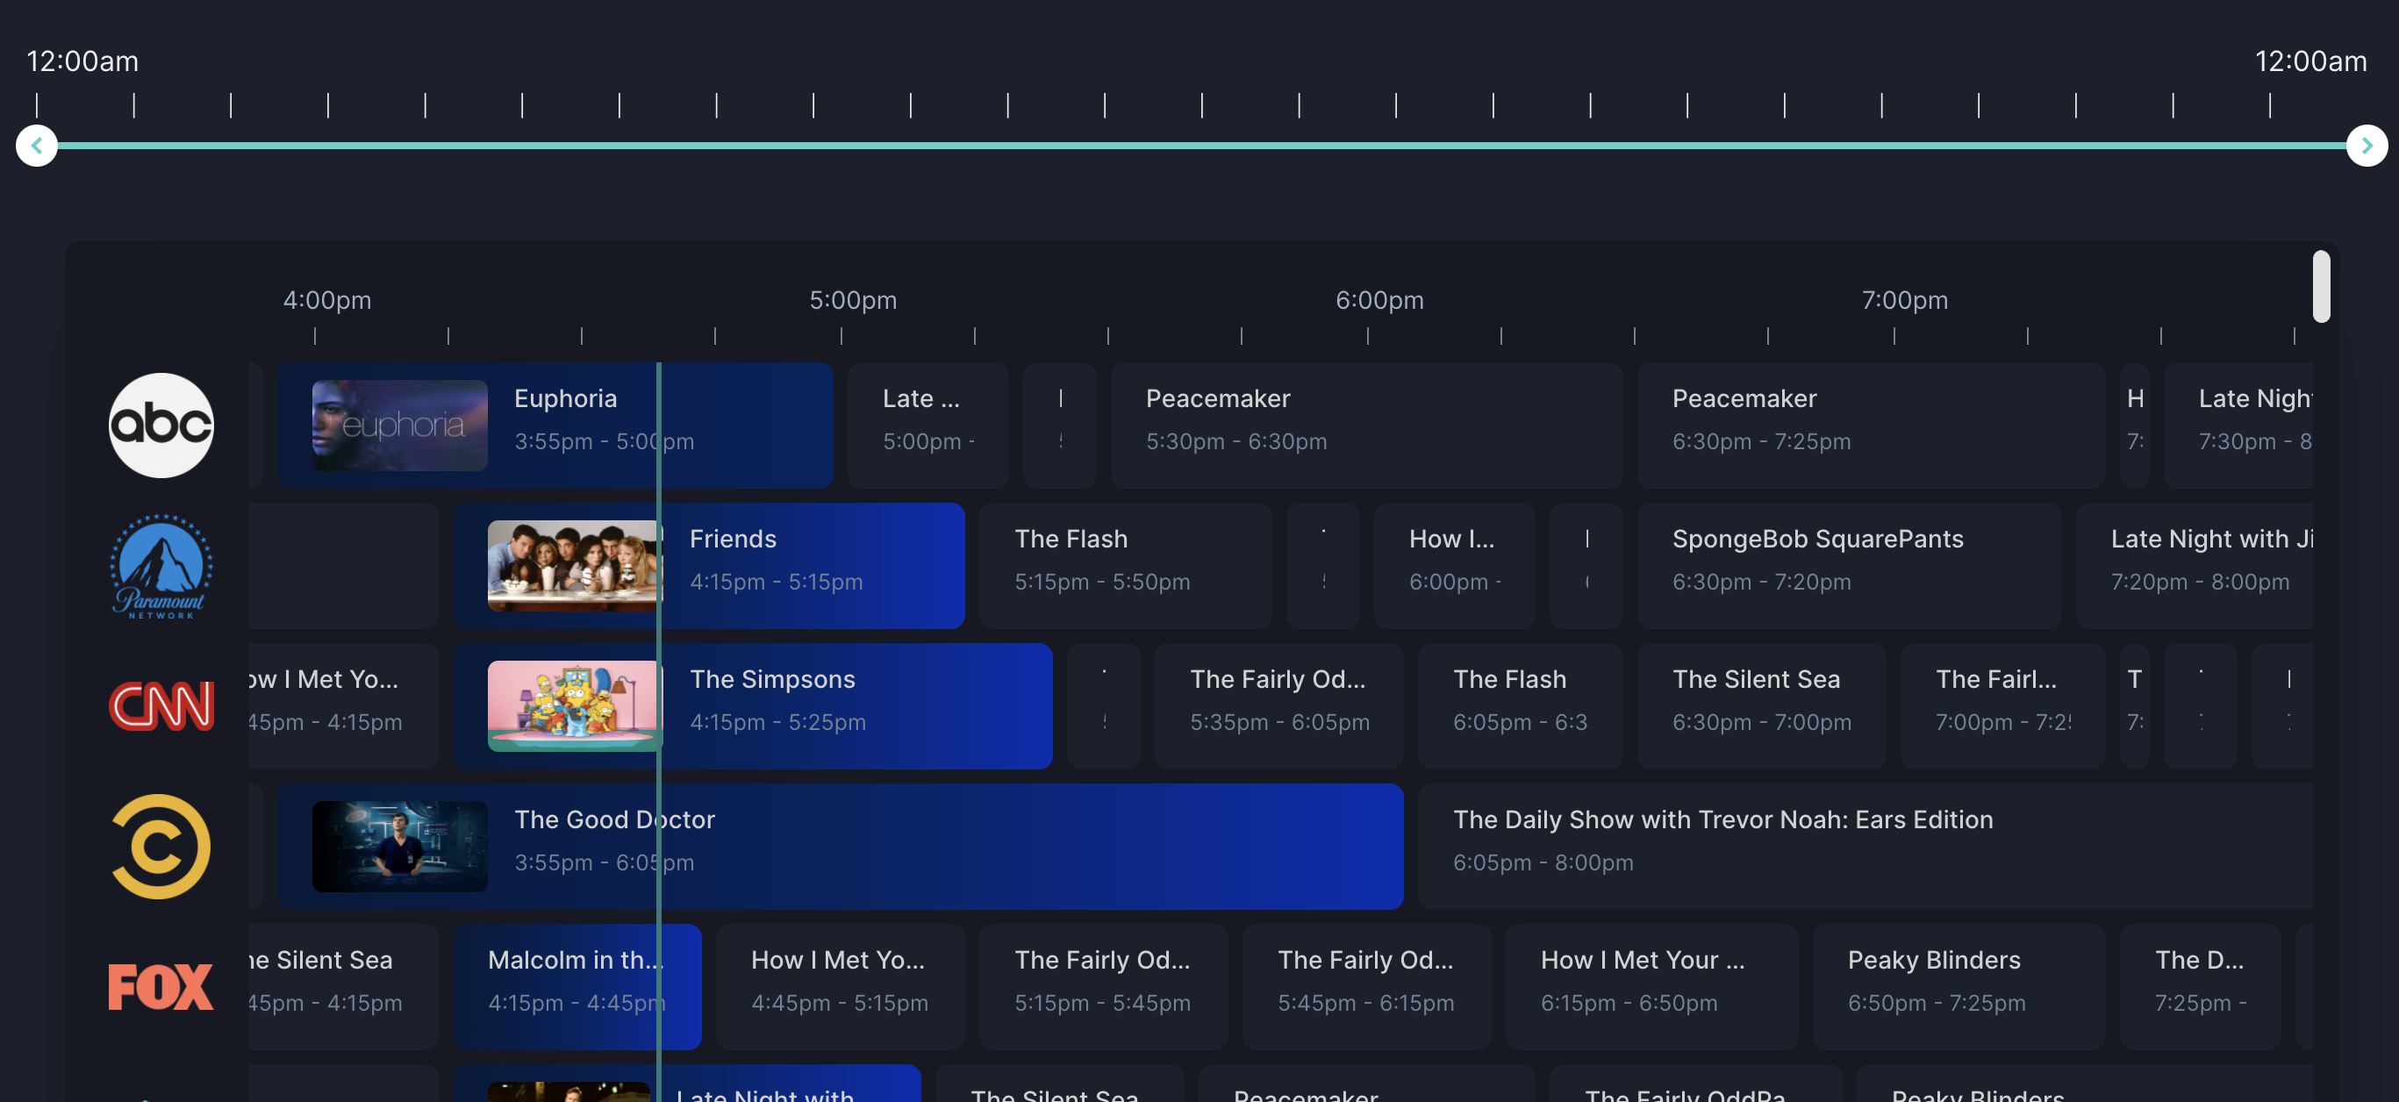Open The Fairl... program starting 7:00pm on CNN
2399x1102 pixels.
(x=2003, y=706)
